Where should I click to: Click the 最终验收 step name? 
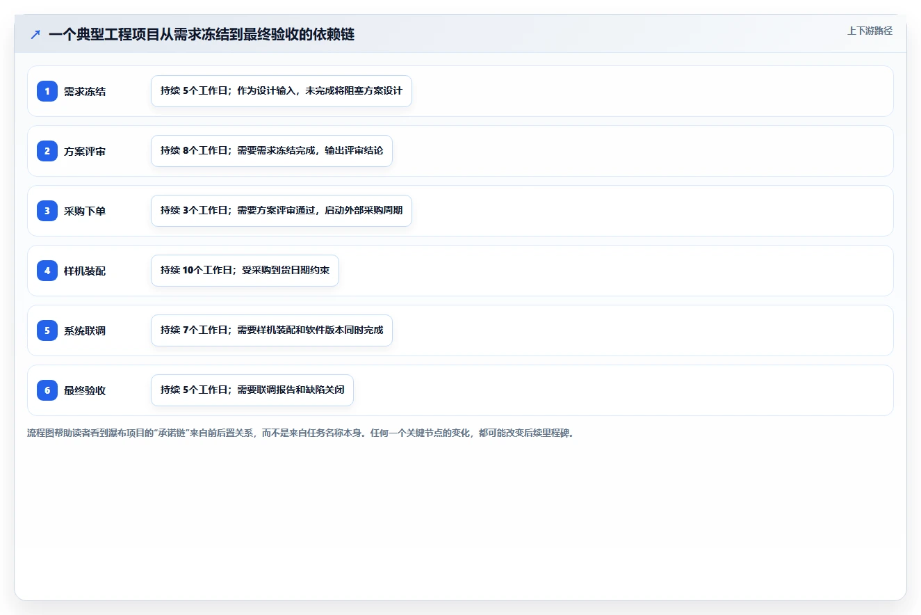point(85,390)
